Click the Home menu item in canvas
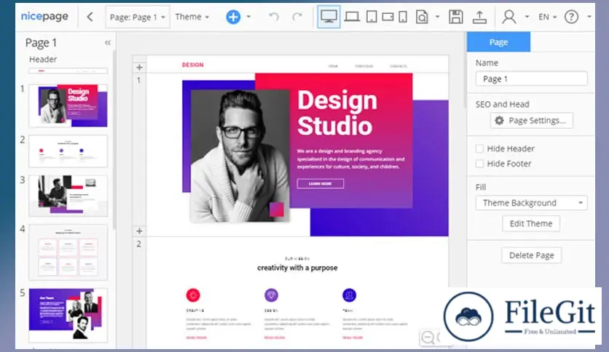 point(333,66)
